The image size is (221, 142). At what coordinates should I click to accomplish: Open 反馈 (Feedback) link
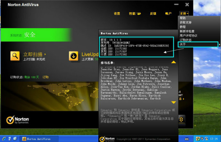click(153, 13)
